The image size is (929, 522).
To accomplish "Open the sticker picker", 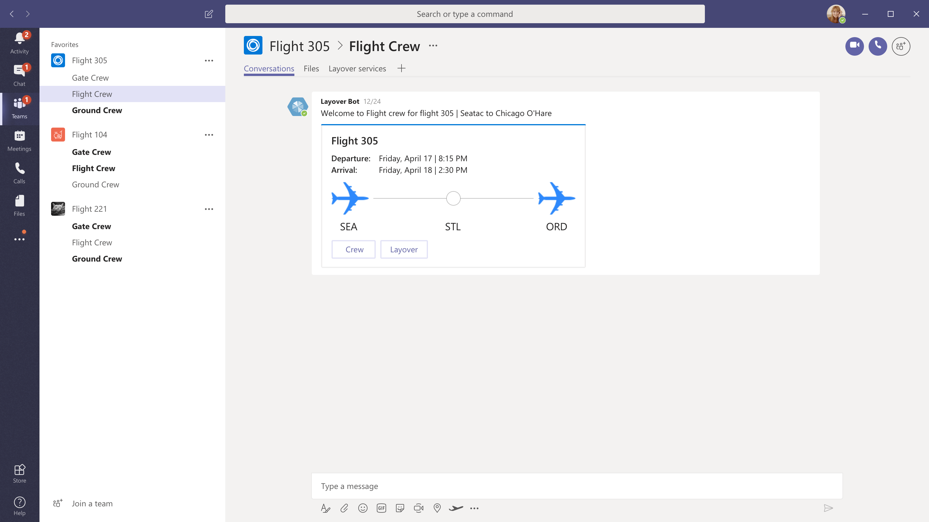I will (400, 508).
